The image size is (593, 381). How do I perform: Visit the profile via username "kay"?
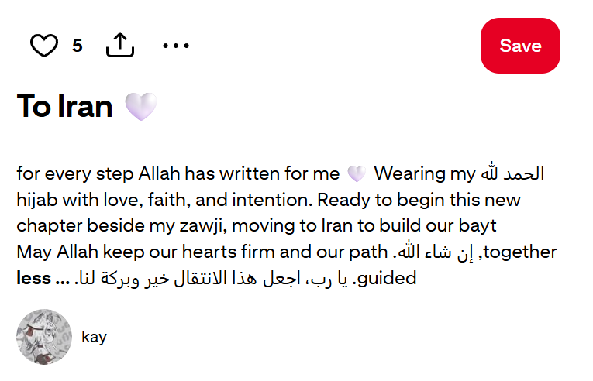(x=94, y=337)
